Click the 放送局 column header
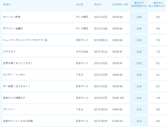The height and width of the screenshot is (127, 166). 80,5
